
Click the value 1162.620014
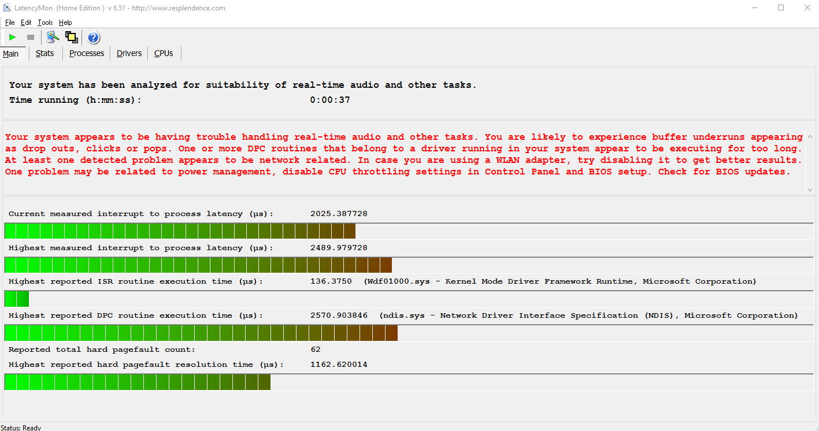[x=339, y=365]
